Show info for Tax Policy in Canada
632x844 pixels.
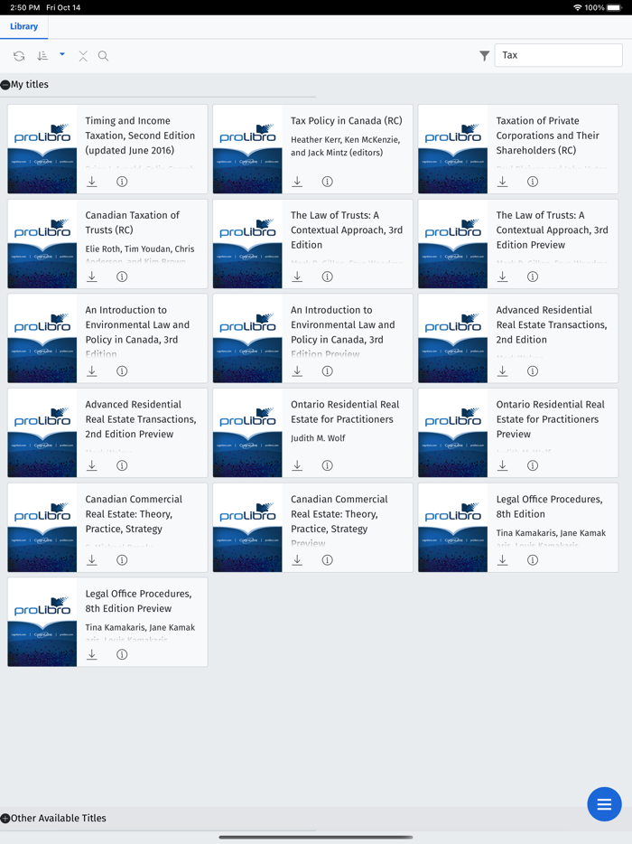click(x=328, y=182)
